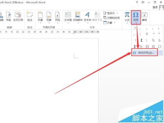Click the Bookmark (书签) button

[x=9, y=17]
